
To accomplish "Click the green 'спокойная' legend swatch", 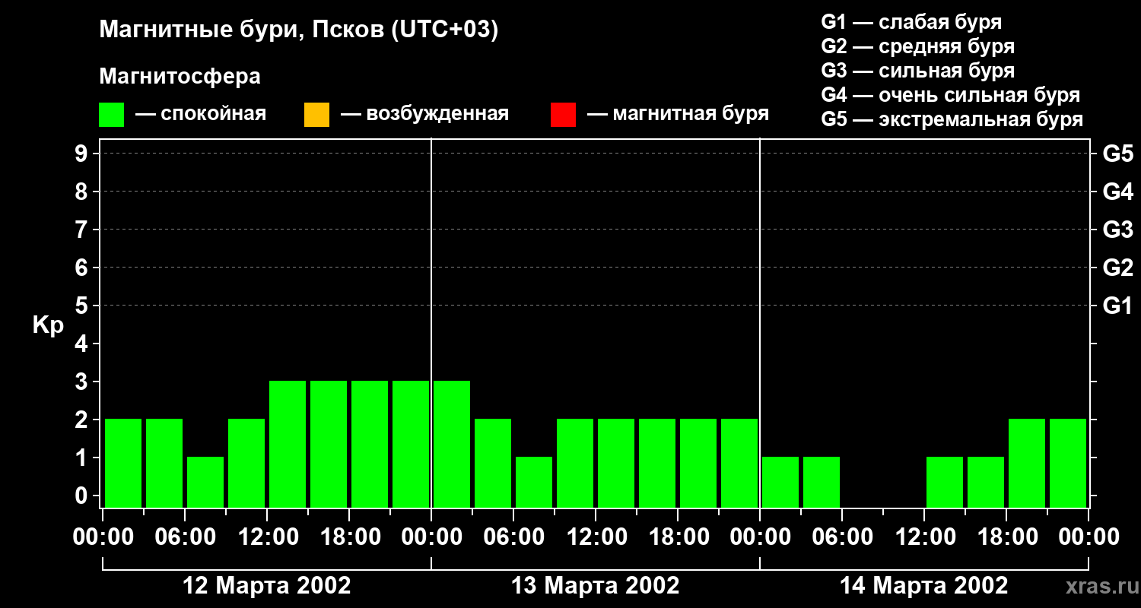I will [x=111, y=115].
